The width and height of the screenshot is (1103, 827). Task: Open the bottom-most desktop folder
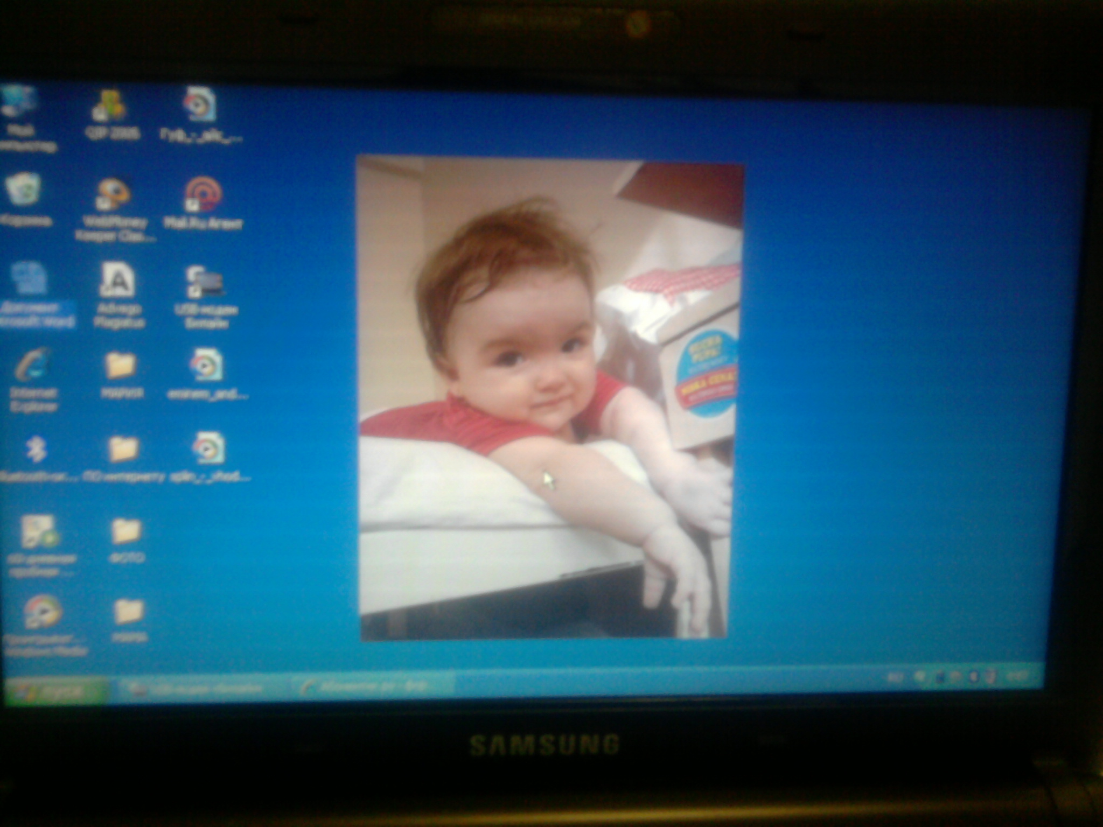pos(129,613)
